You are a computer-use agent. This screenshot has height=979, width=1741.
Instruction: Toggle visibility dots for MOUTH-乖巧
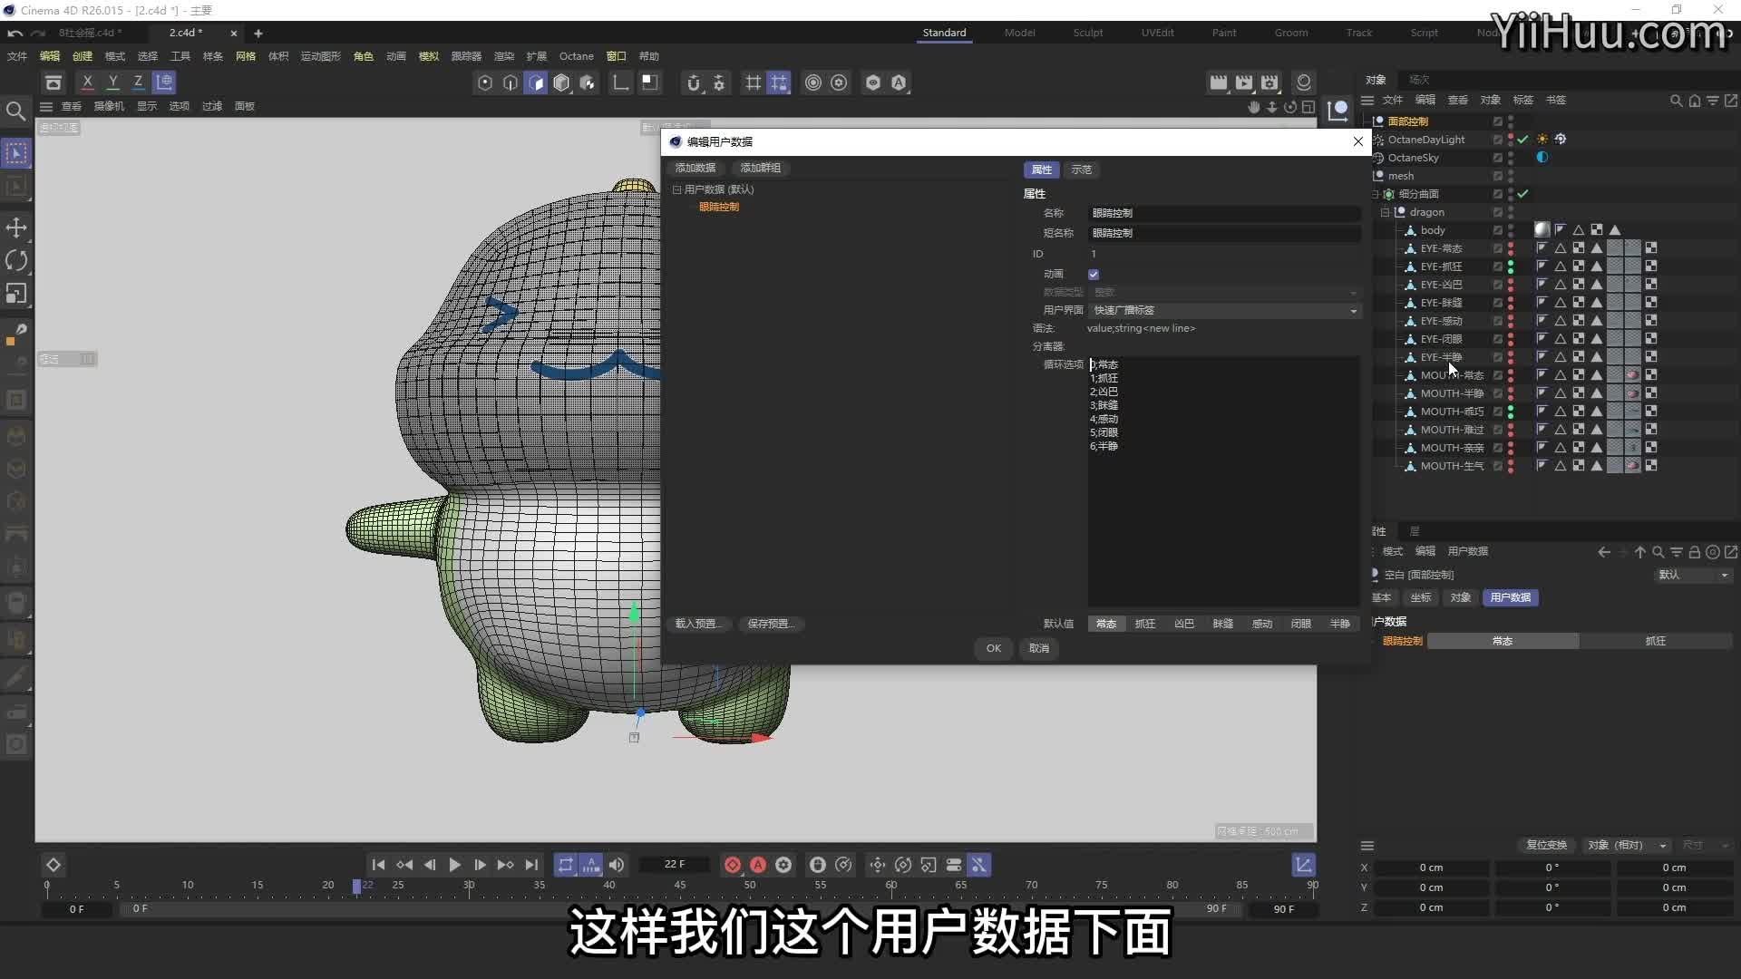[1511, 412]
